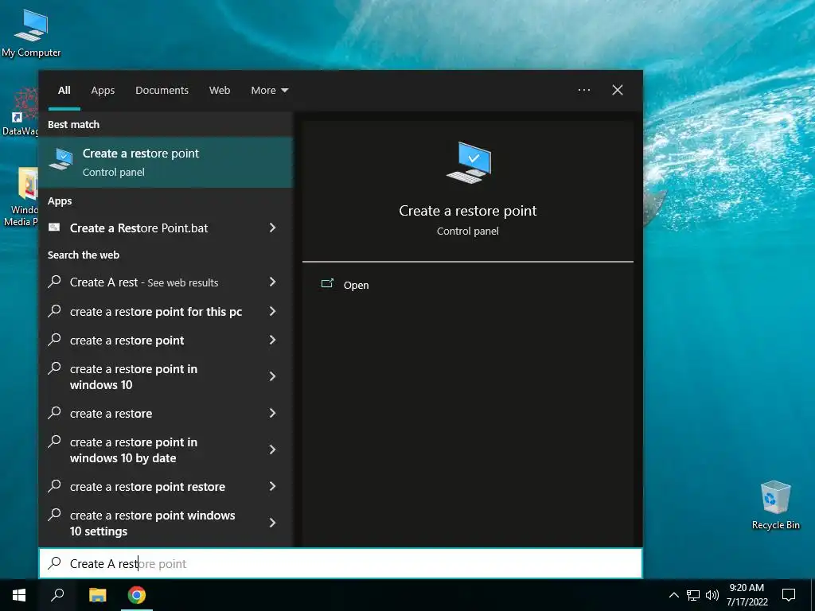Click the Windows Start button

coord(19,595)
